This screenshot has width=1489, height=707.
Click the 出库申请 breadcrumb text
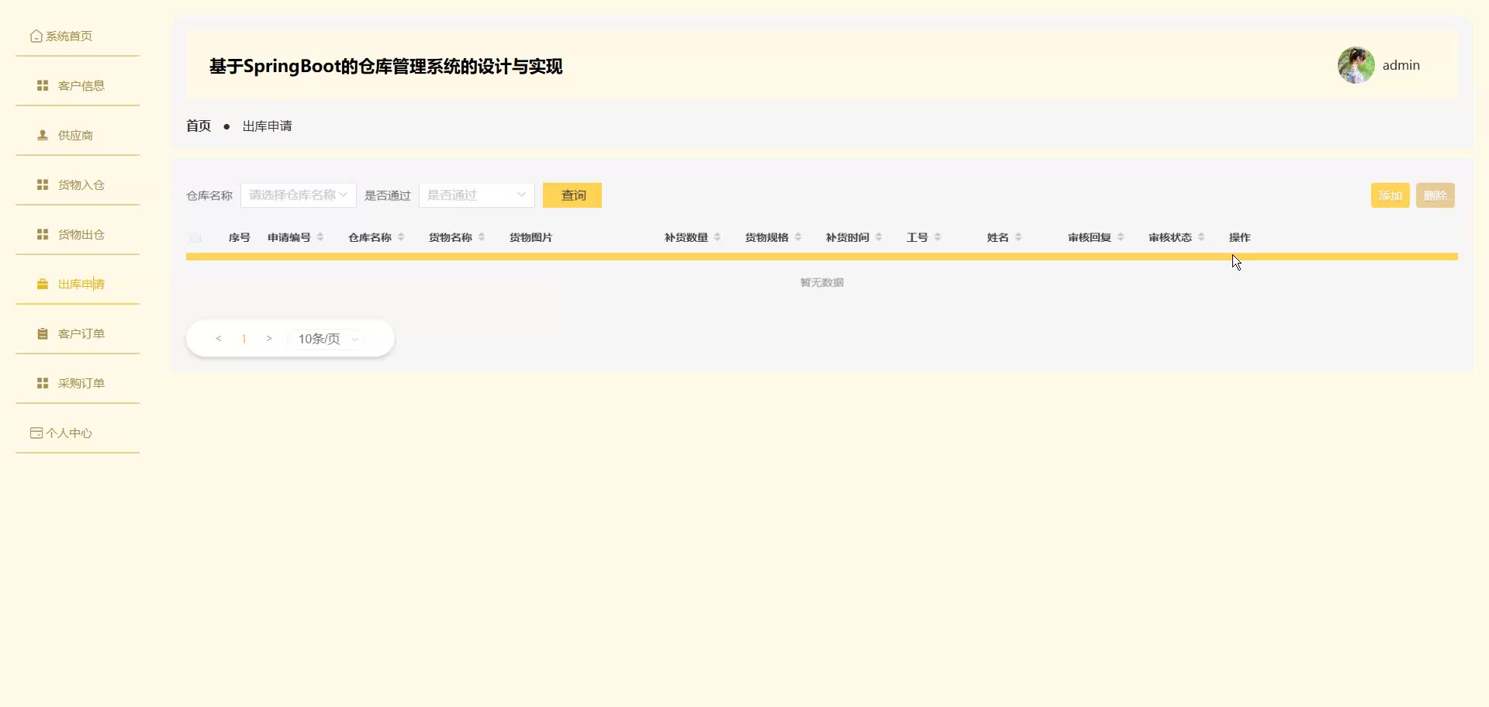click(x=268, y=126)
